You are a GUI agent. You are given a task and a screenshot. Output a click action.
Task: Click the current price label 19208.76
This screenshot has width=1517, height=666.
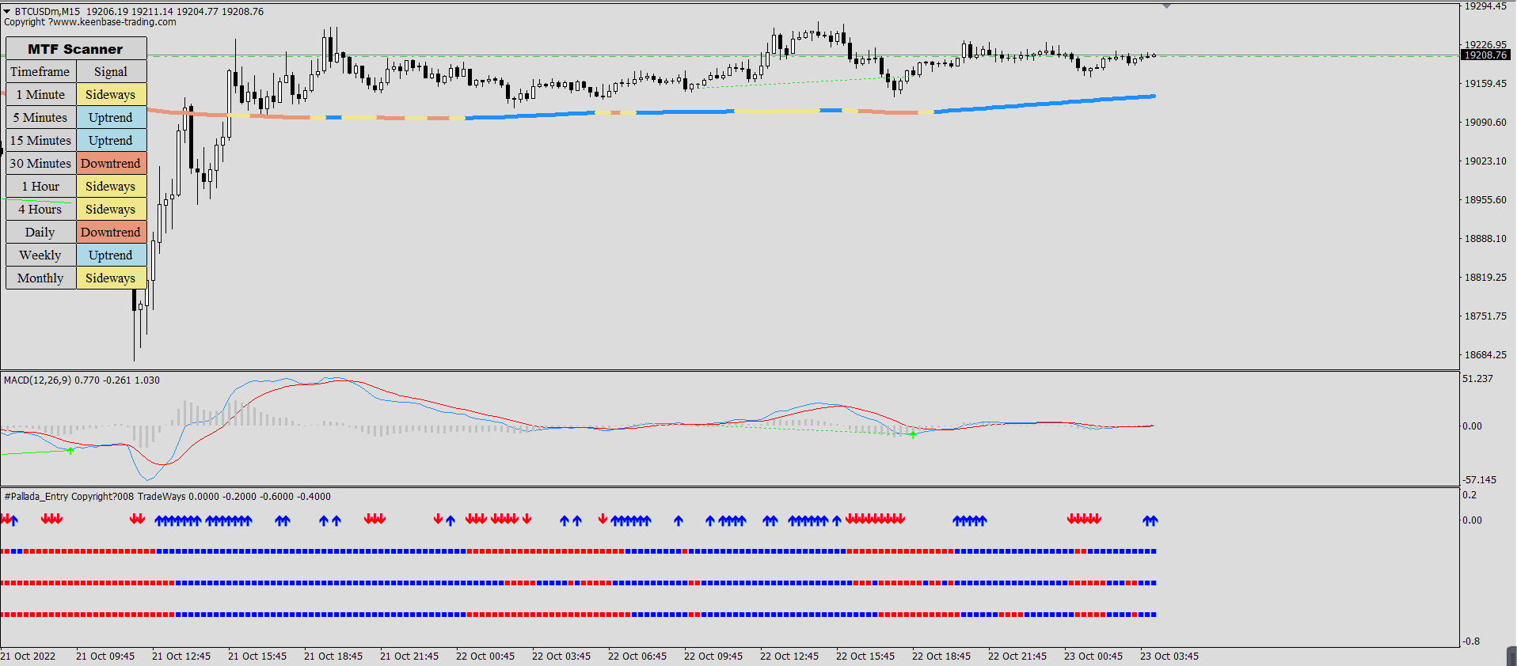1485,55
